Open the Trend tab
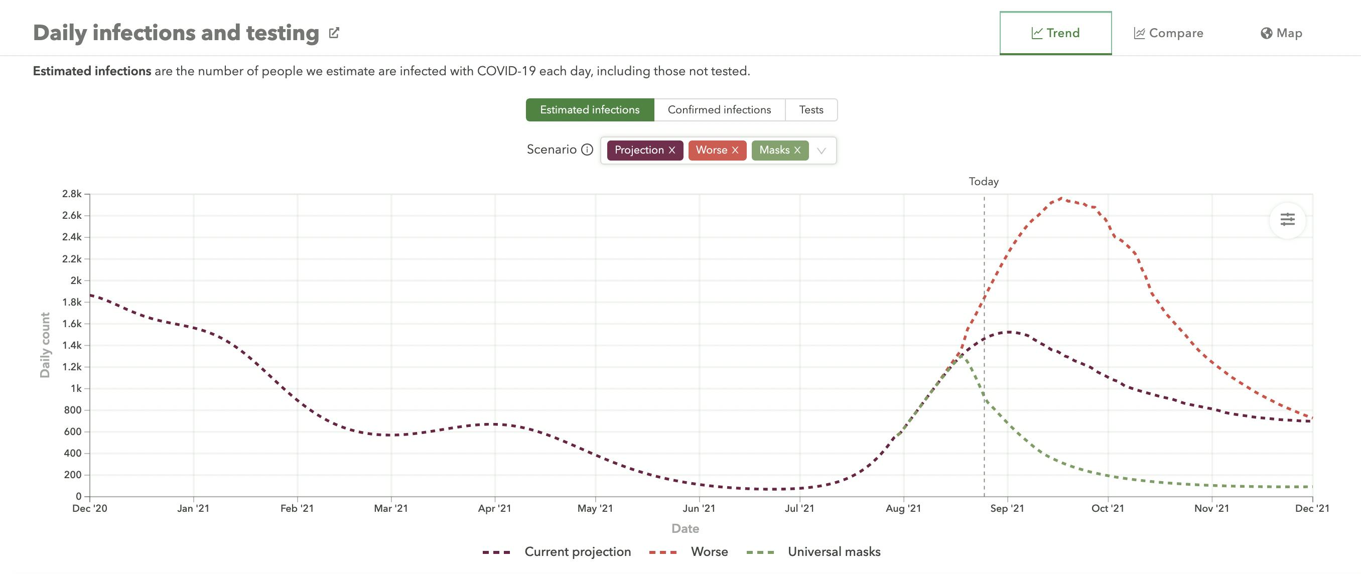This screenshot has height=574, width=1361. pos(1055,33)
